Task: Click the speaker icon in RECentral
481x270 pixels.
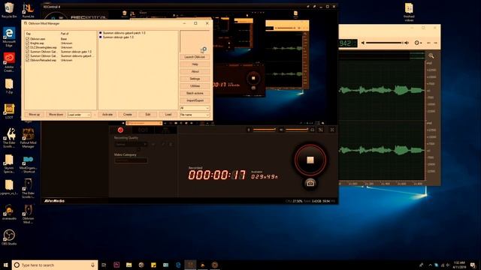Action: click(281, 130)
